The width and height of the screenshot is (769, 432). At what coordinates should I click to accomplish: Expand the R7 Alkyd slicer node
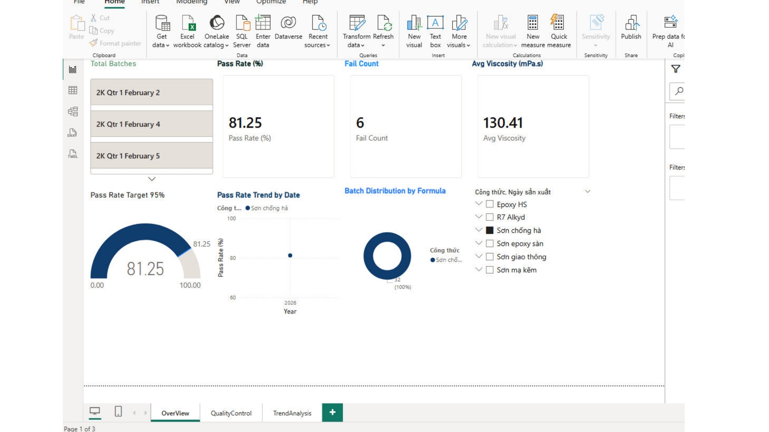[479, 216]
